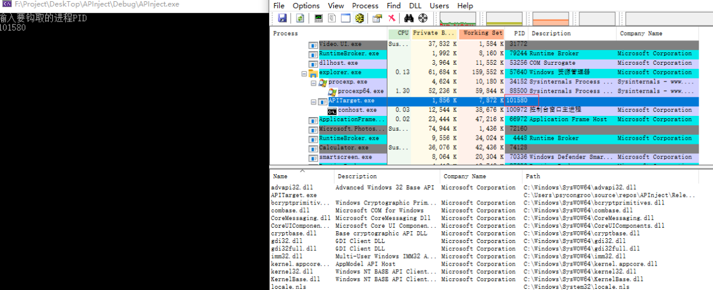Viewport: 713px width, 290px height.
Task: Collapse the explorer.exe process tree node
Action: click(x=304, y=73)
